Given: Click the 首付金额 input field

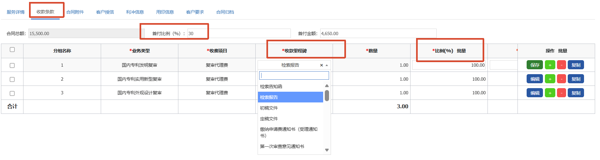Looking at the screenshot, I should coord(378,33).
